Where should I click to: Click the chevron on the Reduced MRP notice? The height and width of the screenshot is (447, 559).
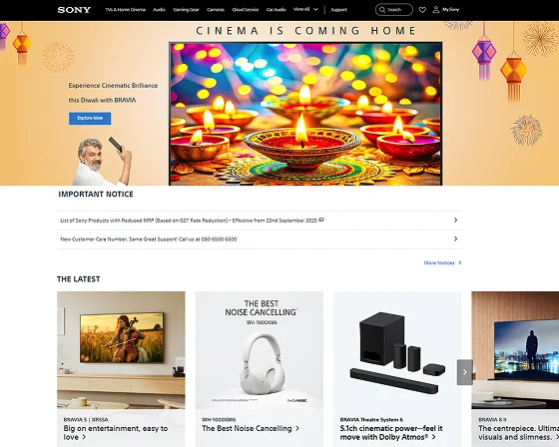coord(455,220)
